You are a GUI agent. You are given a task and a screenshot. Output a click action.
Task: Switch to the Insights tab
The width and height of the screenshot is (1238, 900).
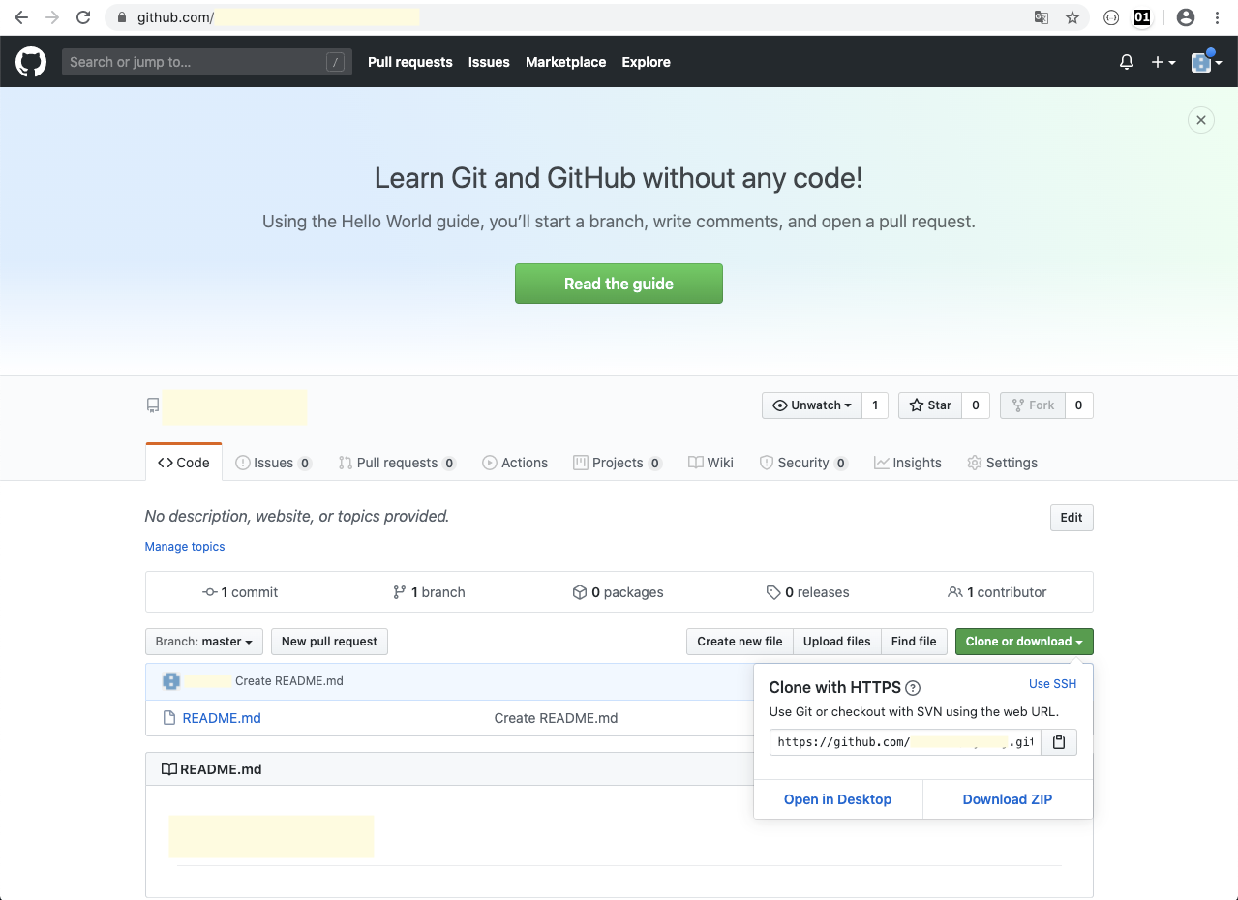908,463
